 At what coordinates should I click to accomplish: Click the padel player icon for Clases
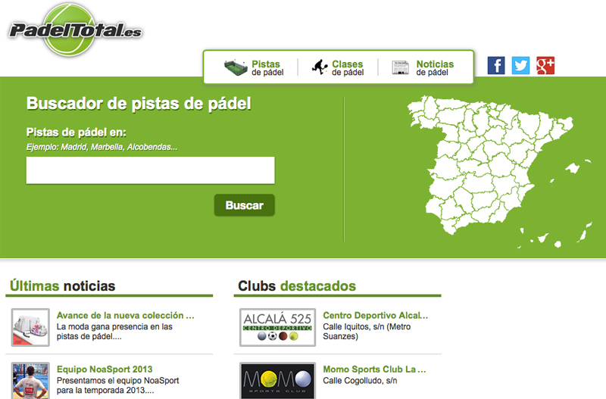pos(320,67)
